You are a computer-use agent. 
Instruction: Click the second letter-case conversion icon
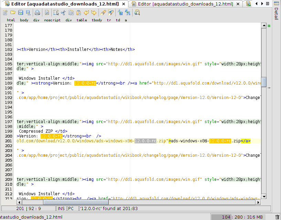pyautogui.click(x=128, y=12)
